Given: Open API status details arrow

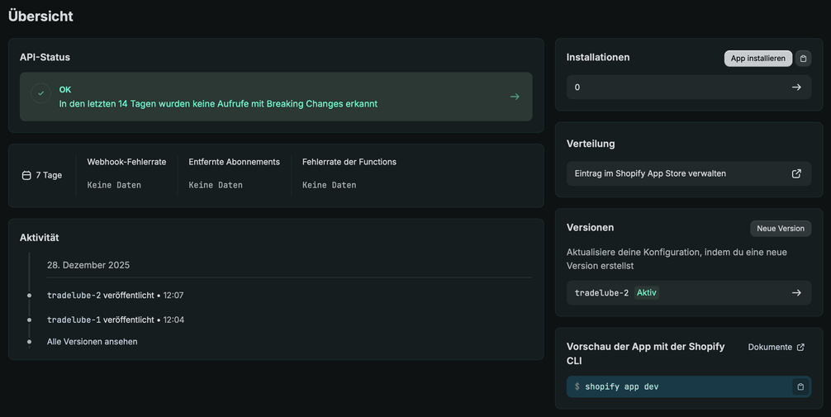Looking at the screenshot, I should click(515, 97).
